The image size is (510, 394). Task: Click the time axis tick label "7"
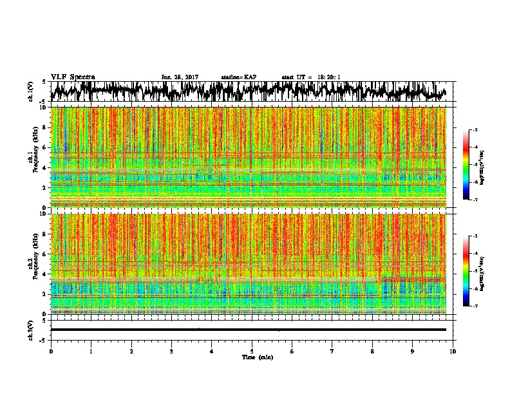point(332,352)
